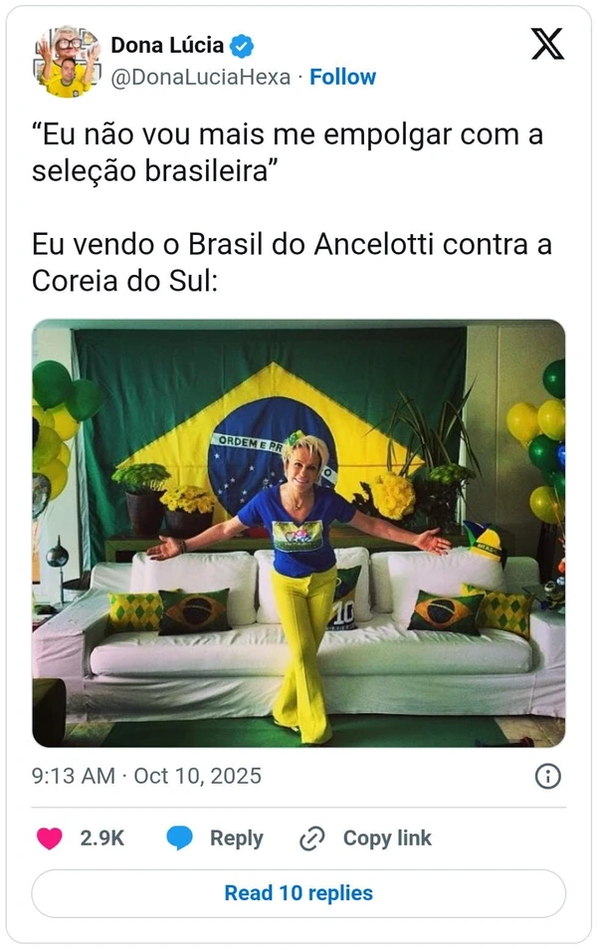Image resolution: width=597 pixels, height=950 pixels.
Task: Open the tweet info circle icon
Action: [x=548, y=776]
